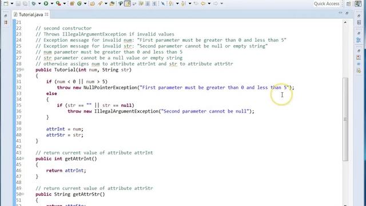Open the Package Explorer from left trim
Screen dimensions: 366x206
[6, 22]
